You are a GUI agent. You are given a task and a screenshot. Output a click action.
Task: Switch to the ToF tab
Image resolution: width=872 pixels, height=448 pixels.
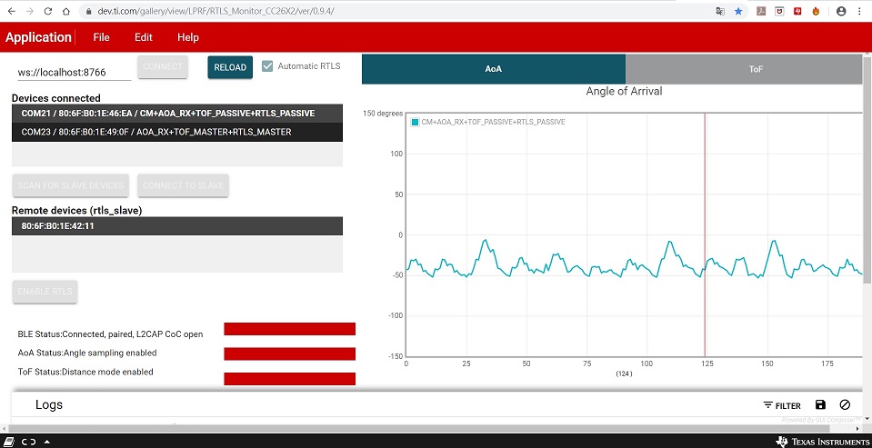pos(744,69)
